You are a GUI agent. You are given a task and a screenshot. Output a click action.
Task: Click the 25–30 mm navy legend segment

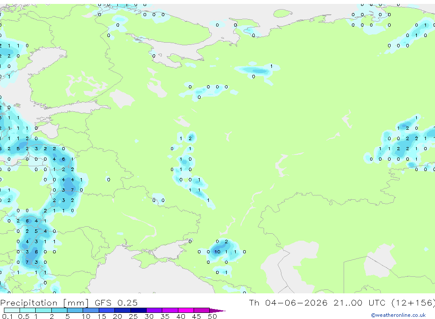coord(138,310)
